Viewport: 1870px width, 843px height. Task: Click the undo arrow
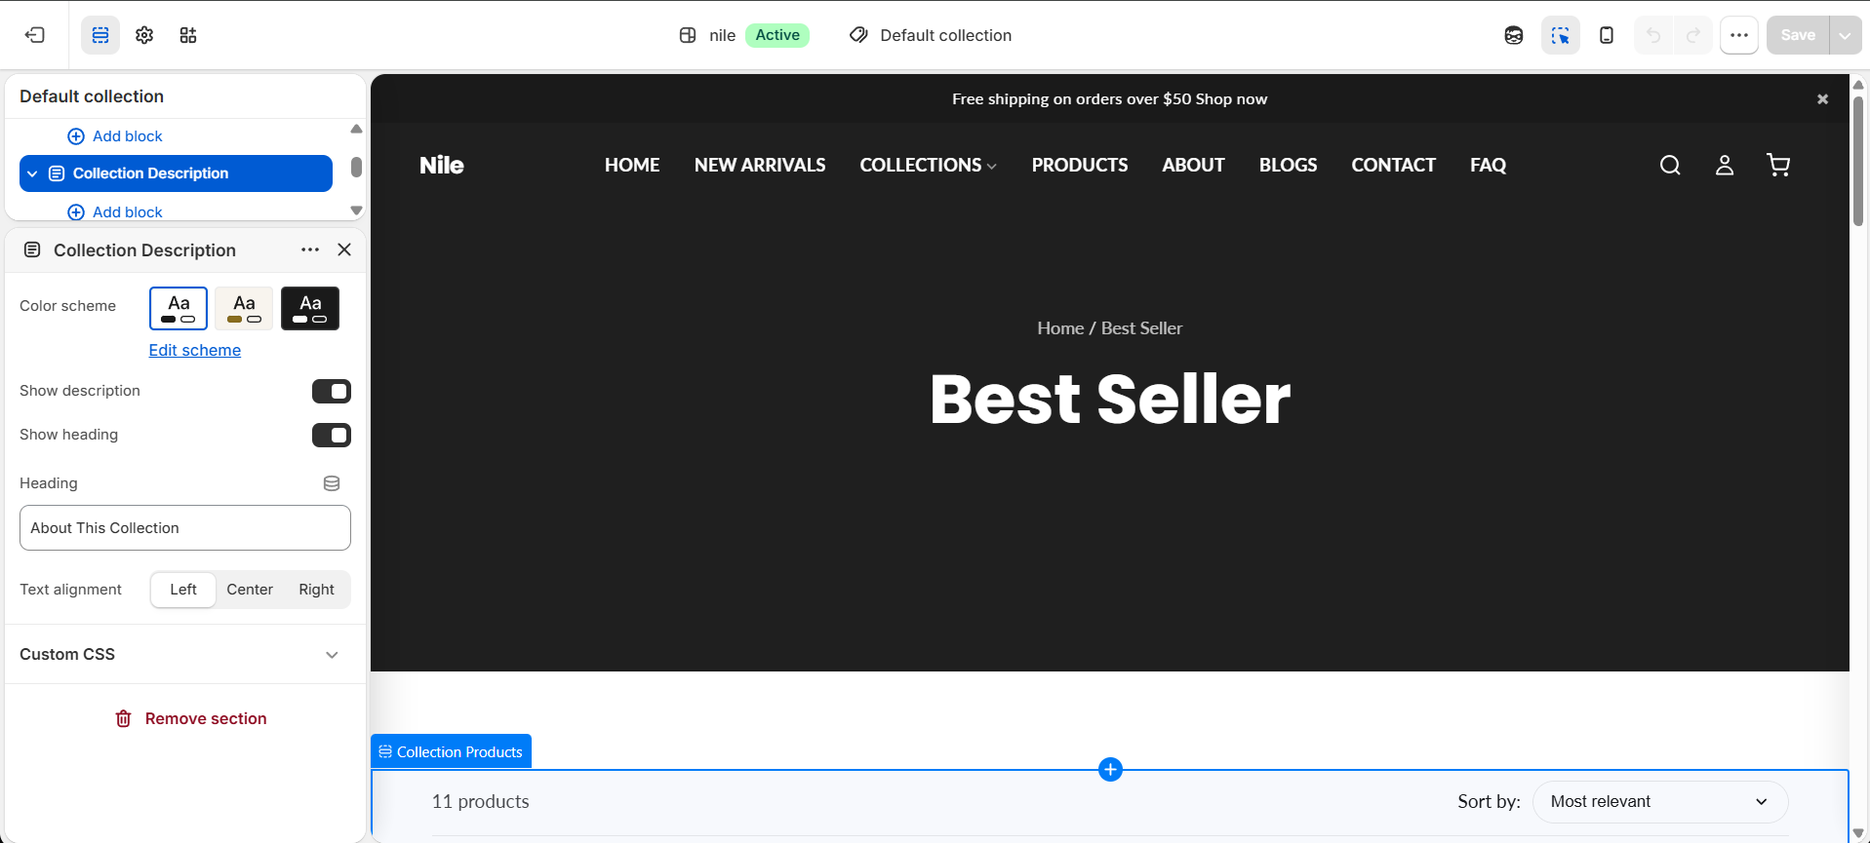(x=1653, y=35)
